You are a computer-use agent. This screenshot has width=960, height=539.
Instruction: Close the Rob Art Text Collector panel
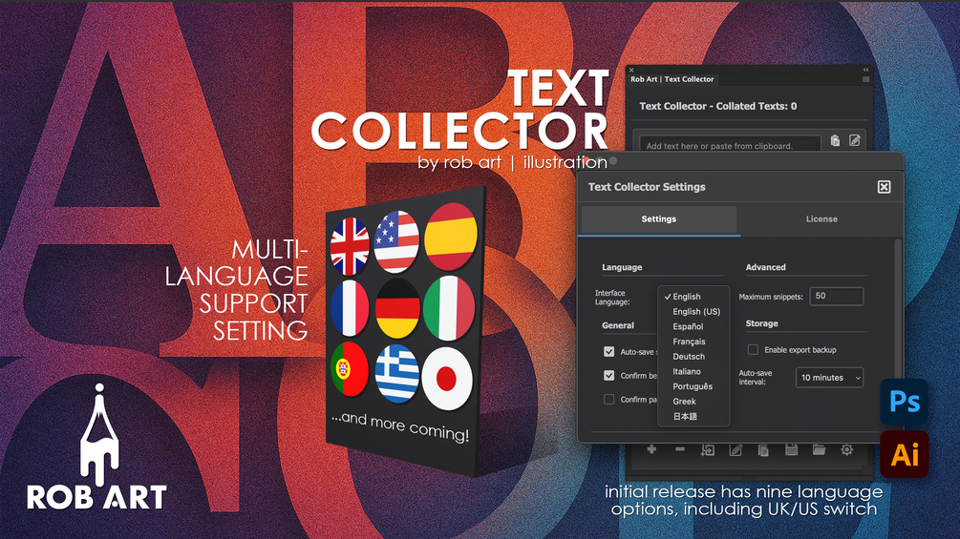coord(631,70)
